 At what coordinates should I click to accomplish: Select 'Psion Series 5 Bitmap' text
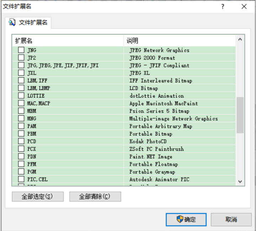159,111
